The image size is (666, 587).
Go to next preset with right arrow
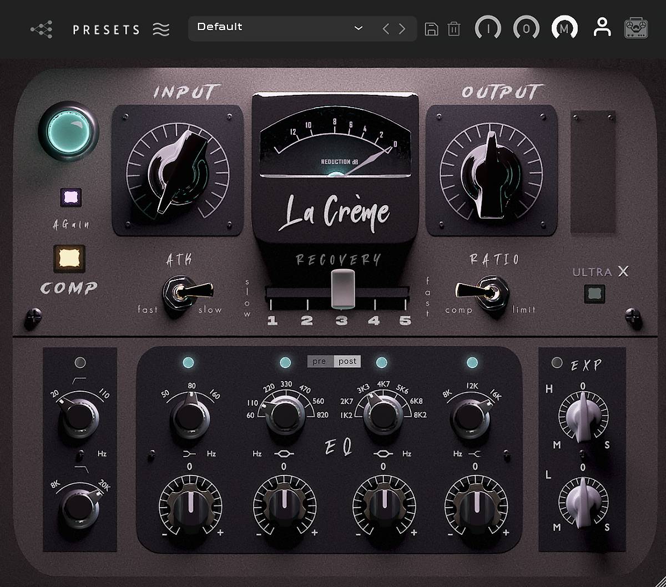tap(402, 29)
